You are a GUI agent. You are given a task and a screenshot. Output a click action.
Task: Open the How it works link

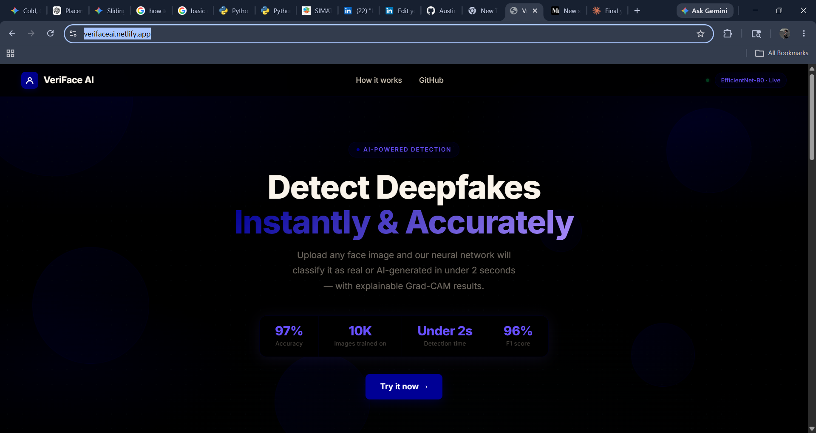(x=379, y=80)
